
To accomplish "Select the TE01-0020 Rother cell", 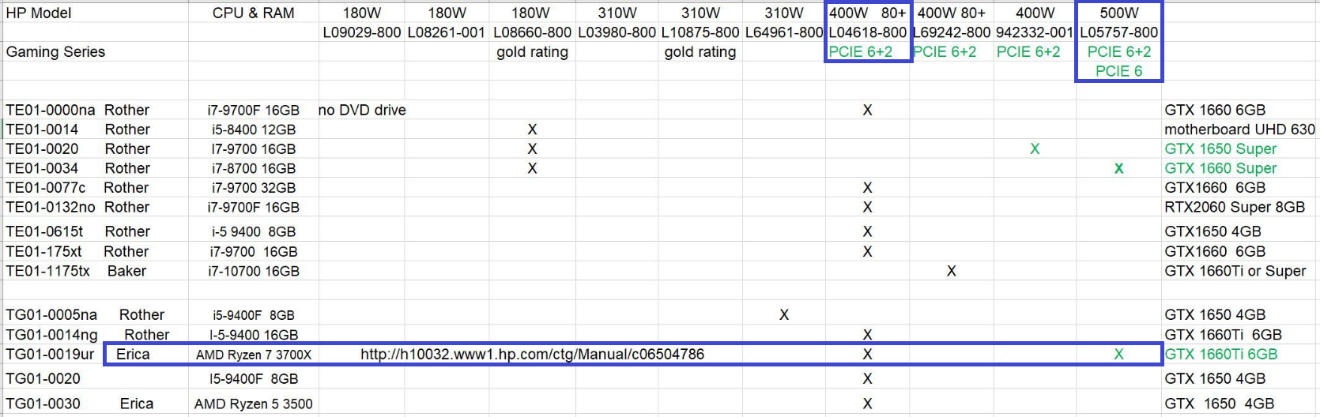I will tap(77, 148).
